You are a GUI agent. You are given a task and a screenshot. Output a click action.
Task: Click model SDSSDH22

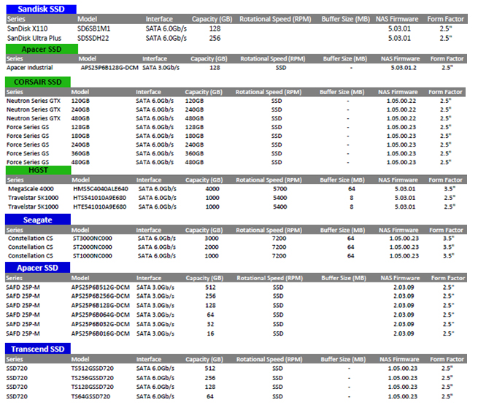click(93, 39)
